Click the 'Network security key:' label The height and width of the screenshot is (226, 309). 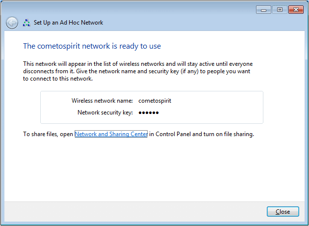tap(105, 113)
